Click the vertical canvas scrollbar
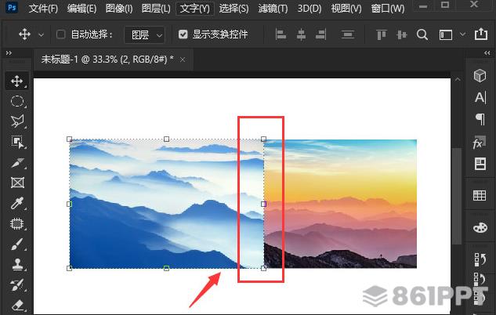Image resolution: width=496 pixels, height=315 pixels. (x=457, y=196)
